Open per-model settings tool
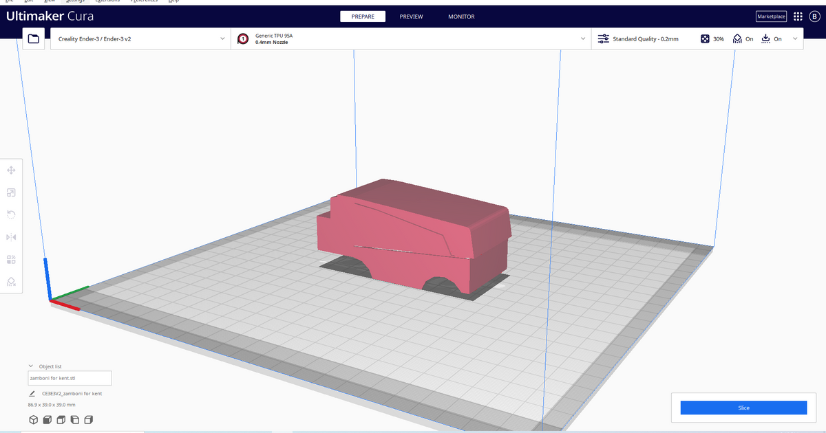Viewport: 826px width, 433px height. [11, 259]
